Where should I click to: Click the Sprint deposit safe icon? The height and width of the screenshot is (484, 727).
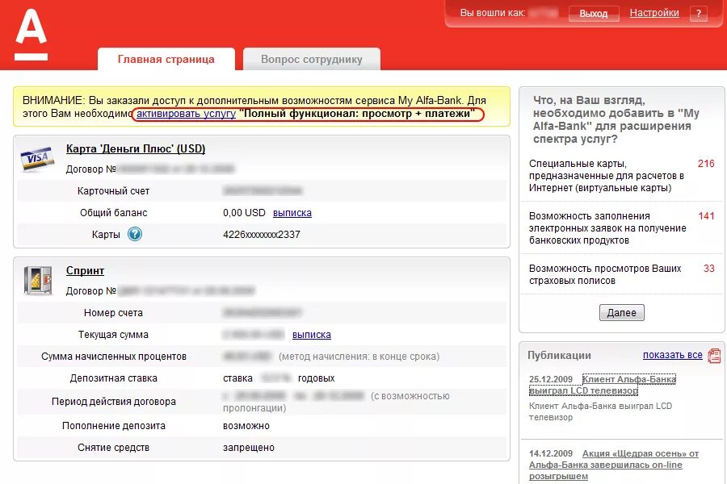click(37, 280)
